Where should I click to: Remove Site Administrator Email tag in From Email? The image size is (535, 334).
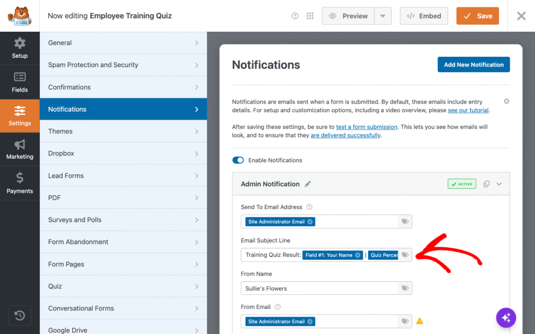point(310,321)
